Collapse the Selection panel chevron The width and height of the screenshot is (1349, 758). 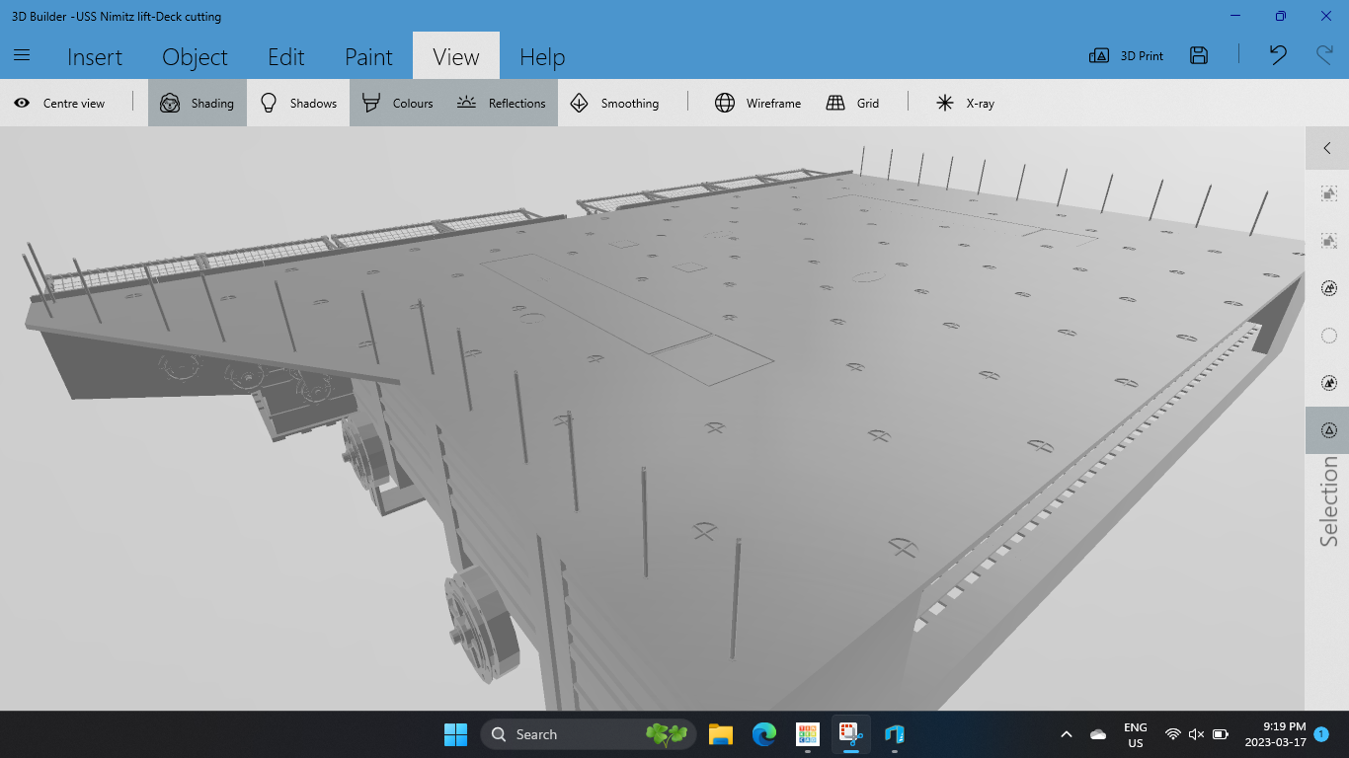pos(1327,148)
